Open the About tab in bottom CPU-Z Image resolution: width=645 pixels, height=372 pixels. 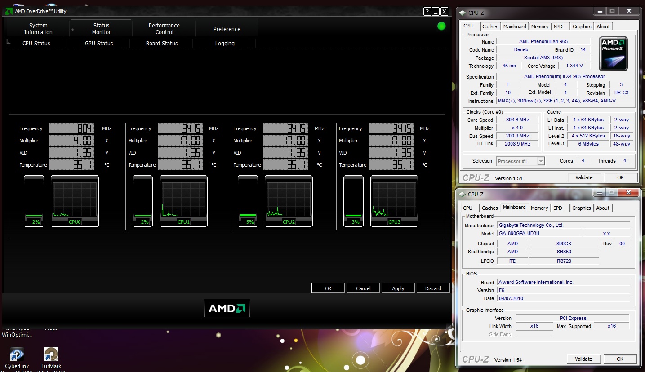pyautogui.click(x=603, y=208)
